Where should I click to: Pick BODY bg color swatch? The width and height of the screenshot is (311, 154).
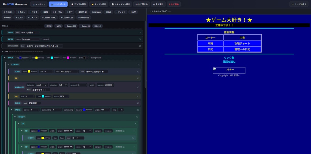coord(20,58)
